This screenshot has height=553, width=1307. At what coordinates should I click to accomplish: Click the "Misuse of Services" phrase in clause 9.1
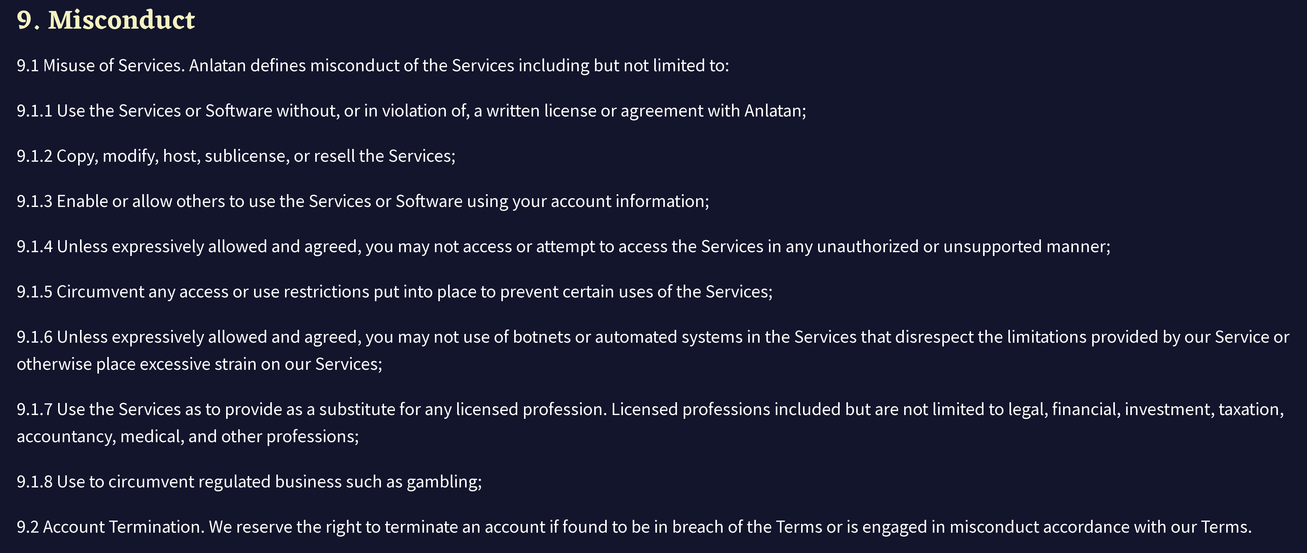113,65
